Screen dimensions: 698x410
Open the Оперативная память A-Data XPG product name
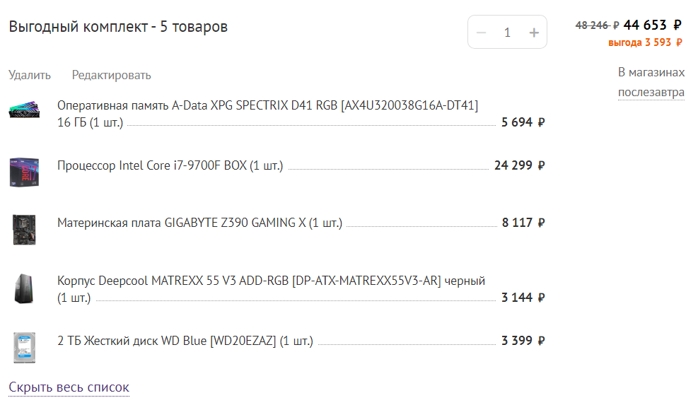click(267, 105)
